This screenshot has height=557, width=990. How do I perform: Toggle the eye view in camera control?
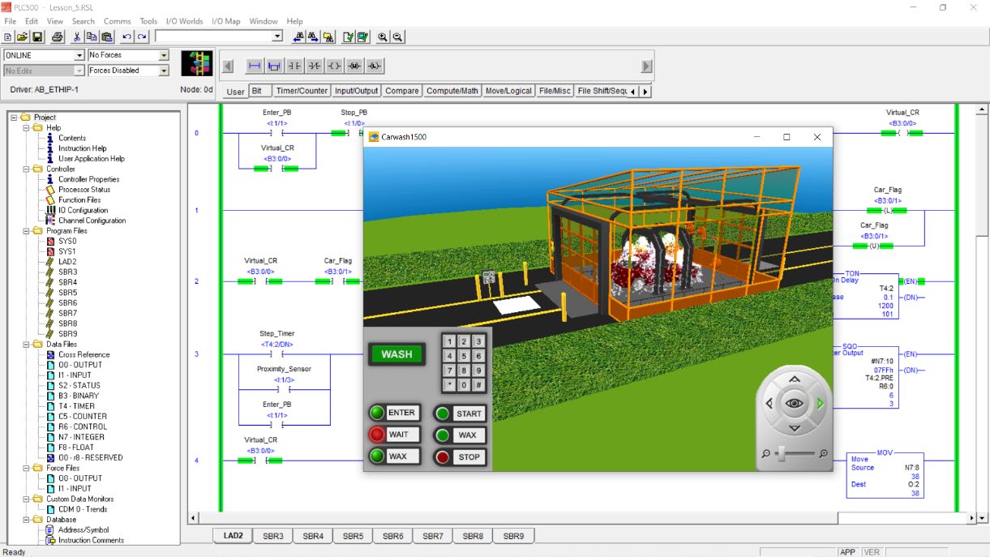pyautogui.click(x=795, y=403)
